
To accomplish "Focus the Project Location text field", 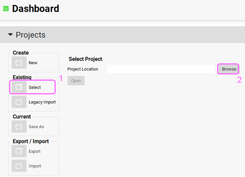I will click(160, 69).
